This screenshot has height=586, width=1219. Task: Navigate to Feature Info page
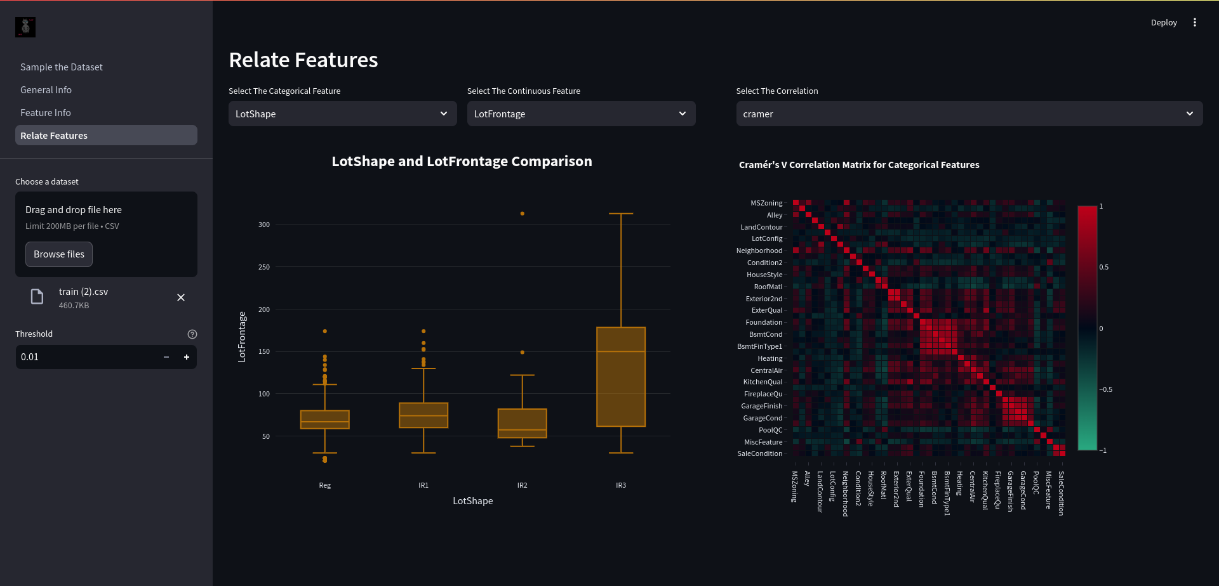click(x=46, y=112)
